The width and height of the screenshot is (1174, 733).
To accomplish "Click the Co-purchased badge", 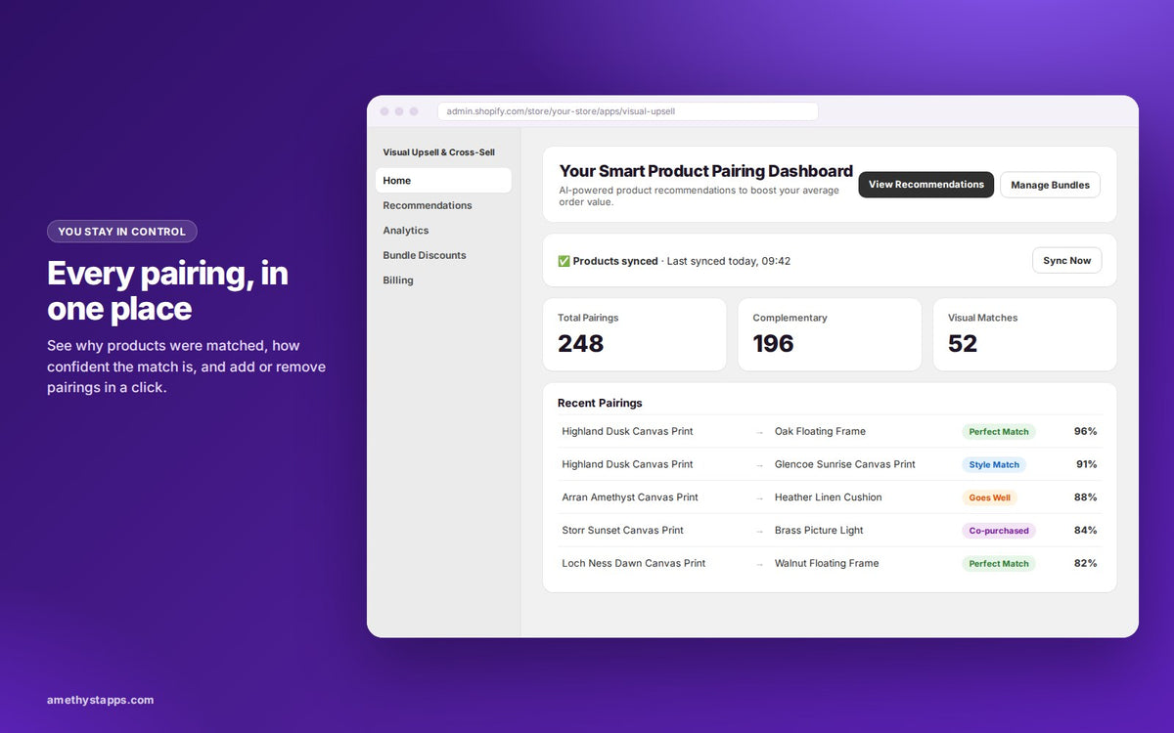I will tap(999, 531).
